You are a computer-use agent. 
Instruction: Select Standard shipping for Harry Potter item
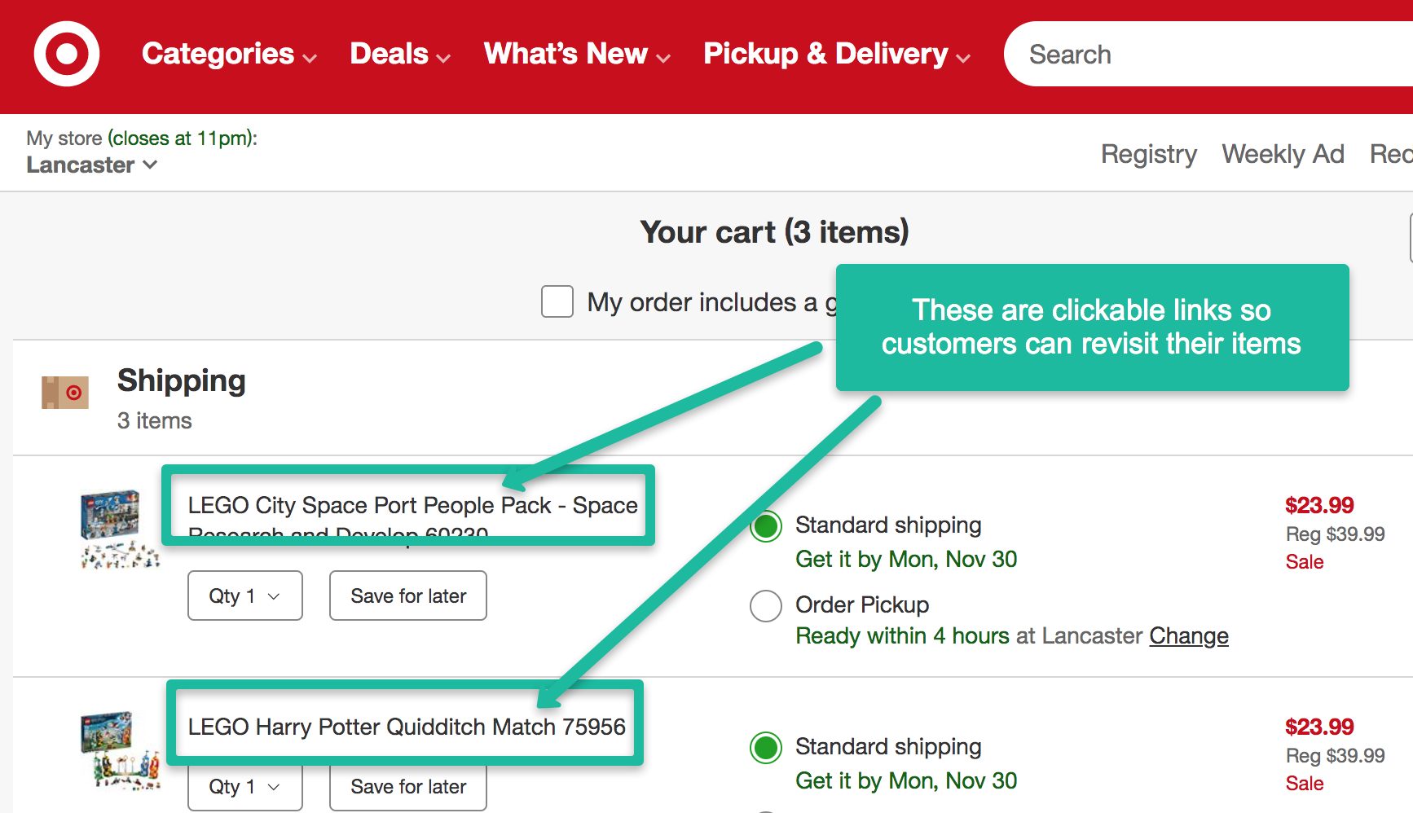[x=766, y=748]
